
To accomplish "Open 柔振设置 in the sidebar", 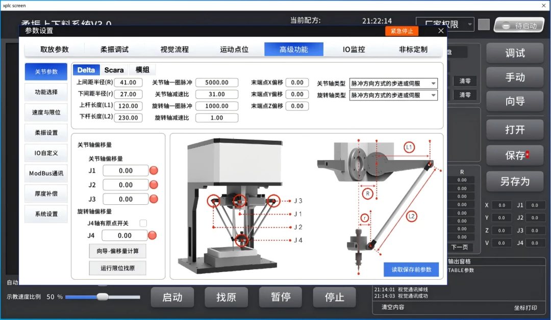I will point(46,132).
